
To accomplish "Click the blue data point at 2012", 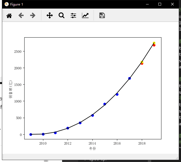I will pyautogui.click(x=68, y=128).
